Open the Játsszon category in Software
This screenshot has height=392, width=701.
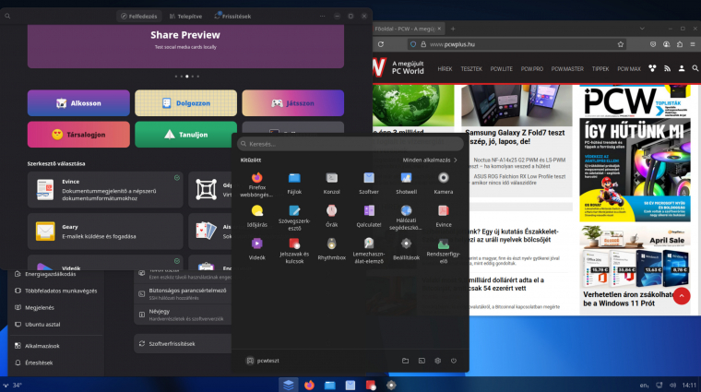click(x=292, y=103)
